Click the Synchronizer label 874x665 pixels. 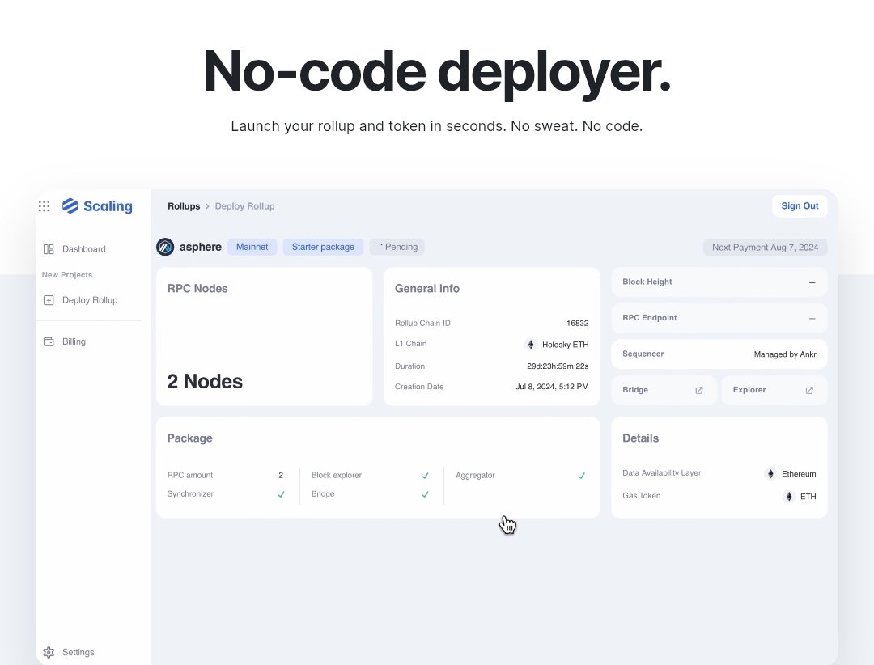pos(190,494)
